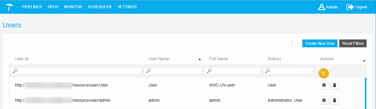This screenshot has width=376, height=109.
Task: Focus the User Id filter field
Action: [x=76, y=71]
